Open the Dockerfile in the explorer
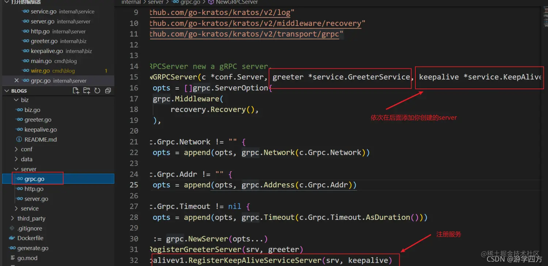548x266 pixels. pos(58,238)
